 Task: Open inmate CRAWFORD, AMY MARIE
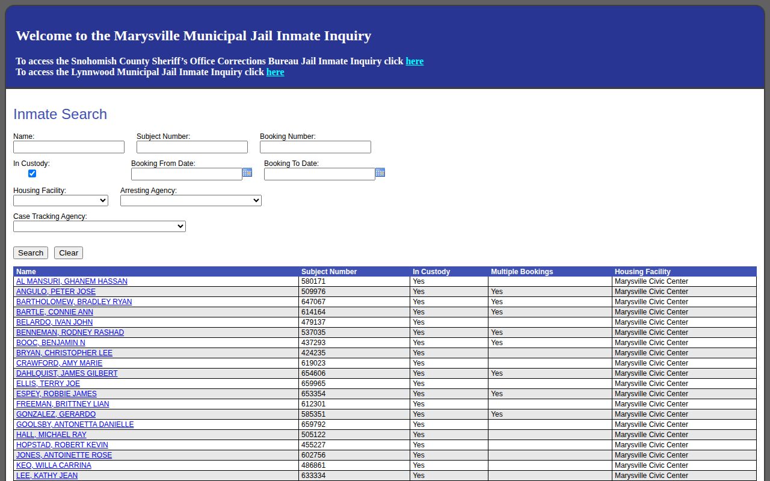coord(59,363)
